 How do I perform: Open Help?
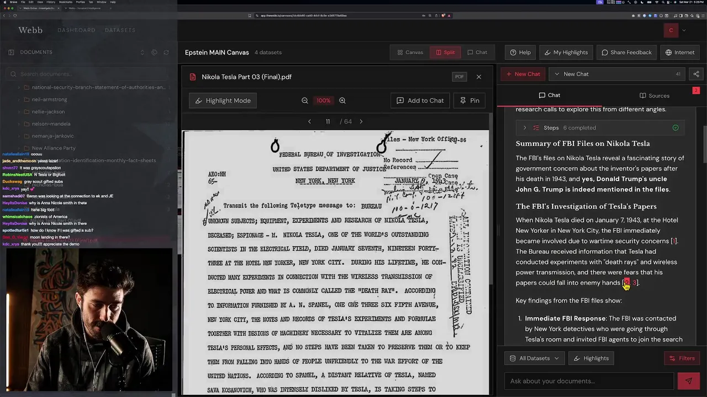click(x=520, y=52)
